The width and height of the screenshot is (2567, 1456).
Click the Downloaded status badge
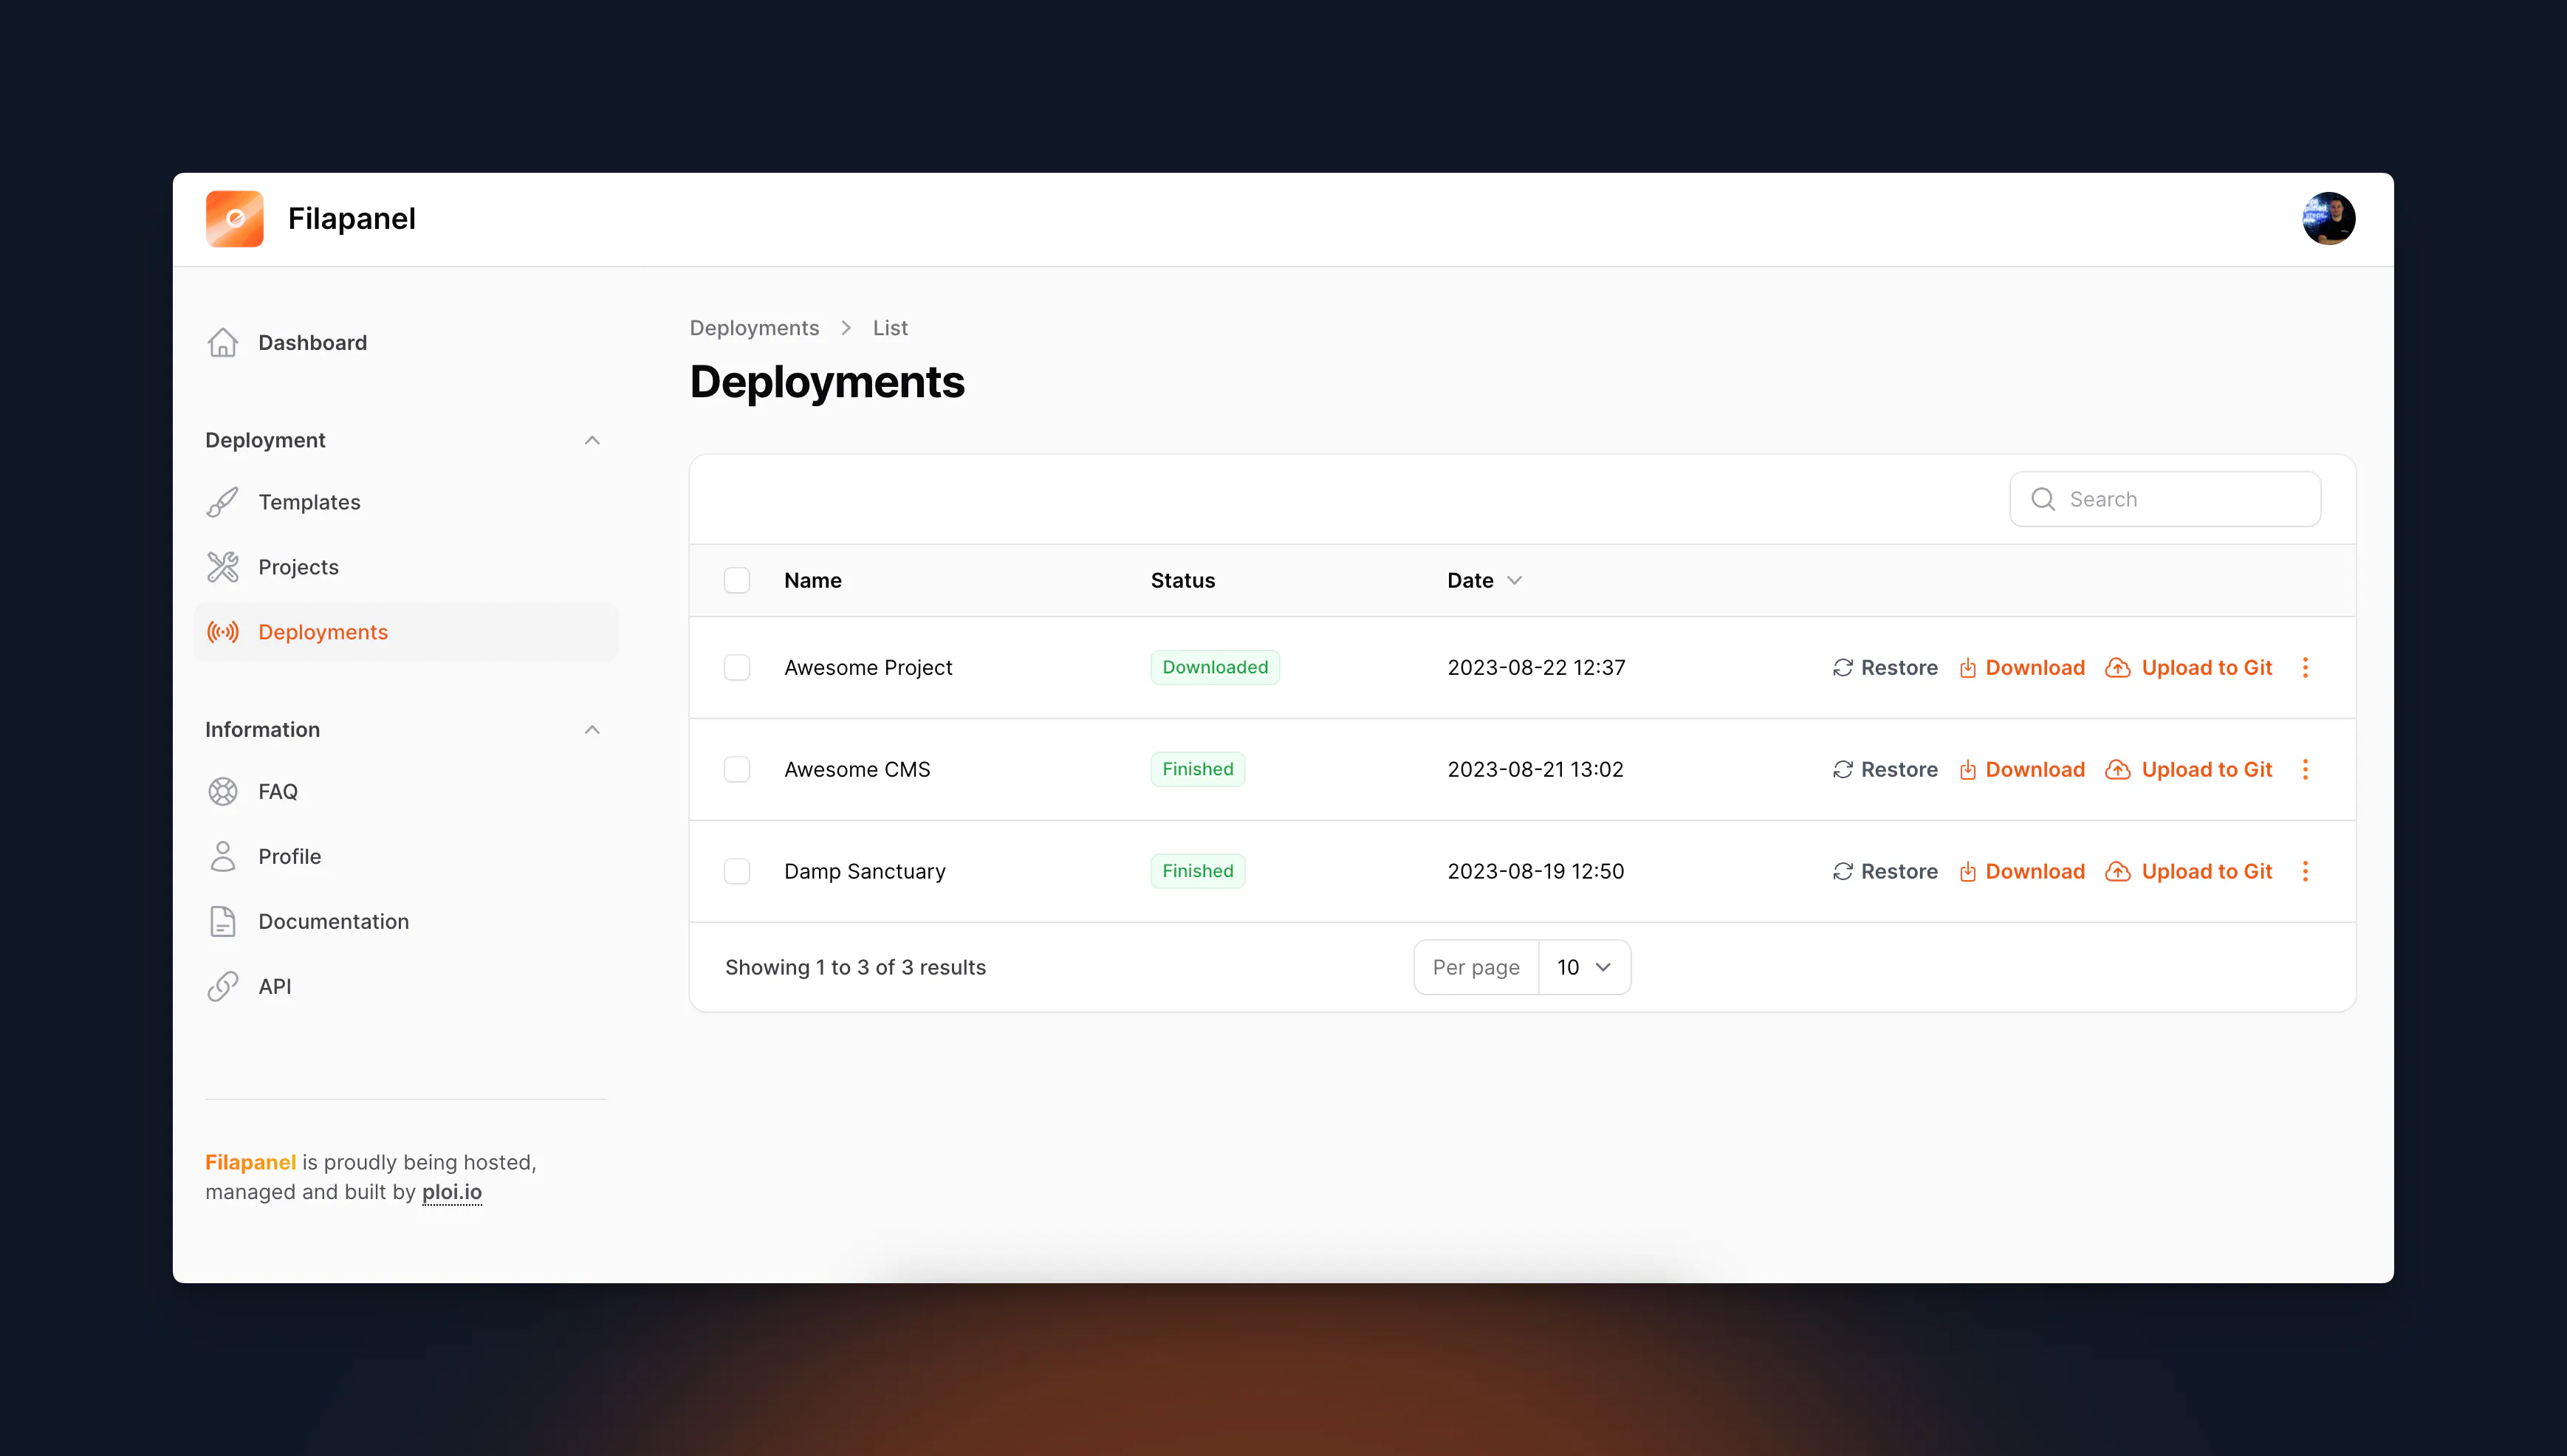[1215, 667]
